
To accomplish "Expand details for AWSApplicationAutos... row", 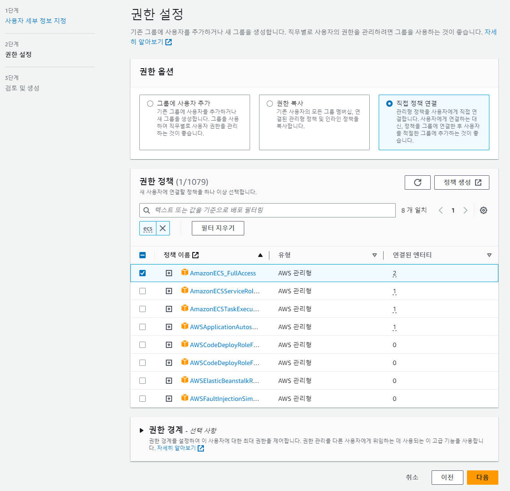I will click(169, 327).
